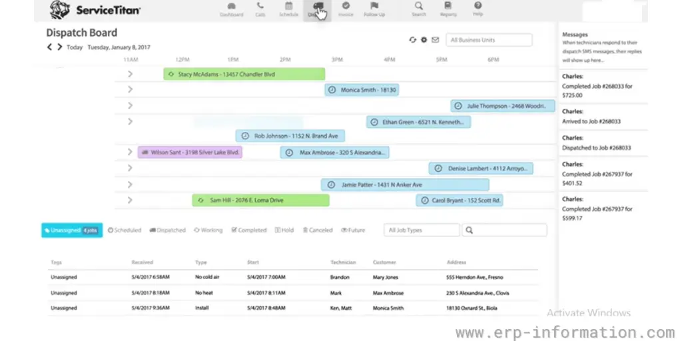Open the Dashboard section in top navigation
The height and width of the screenshot is (341, 682).
click(231, 9)
